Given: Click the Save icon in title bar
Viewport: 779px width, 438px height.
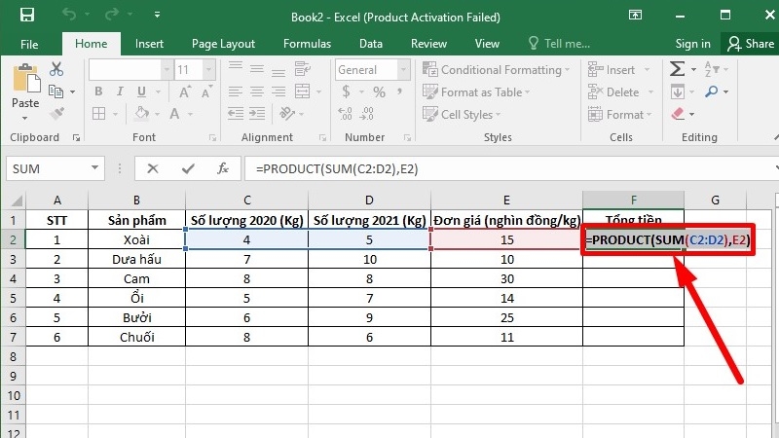Looking at the screenshot, I should coord(27,15).
